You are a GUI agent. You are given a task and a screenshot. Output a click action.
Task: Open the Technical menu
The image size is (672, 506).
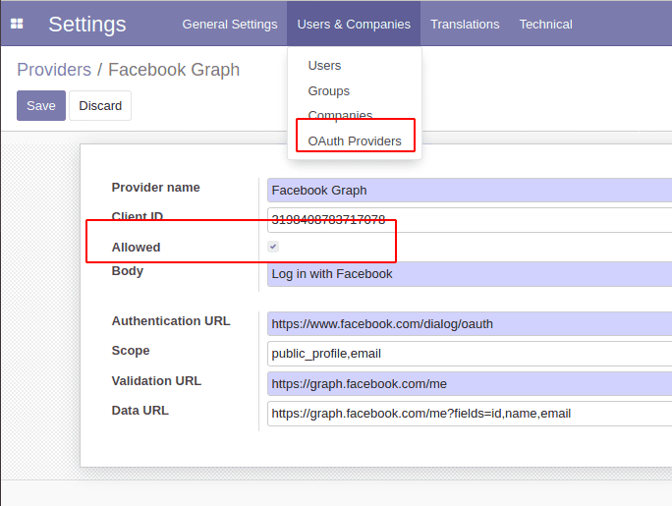(x=545, y=25)
